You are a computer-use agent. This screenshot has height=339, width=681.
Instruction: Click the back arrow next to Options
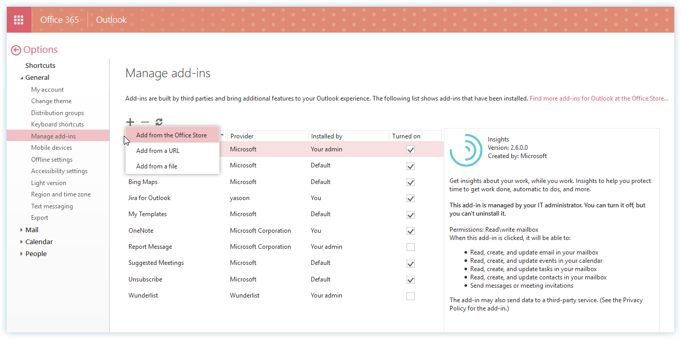[16, 50]
